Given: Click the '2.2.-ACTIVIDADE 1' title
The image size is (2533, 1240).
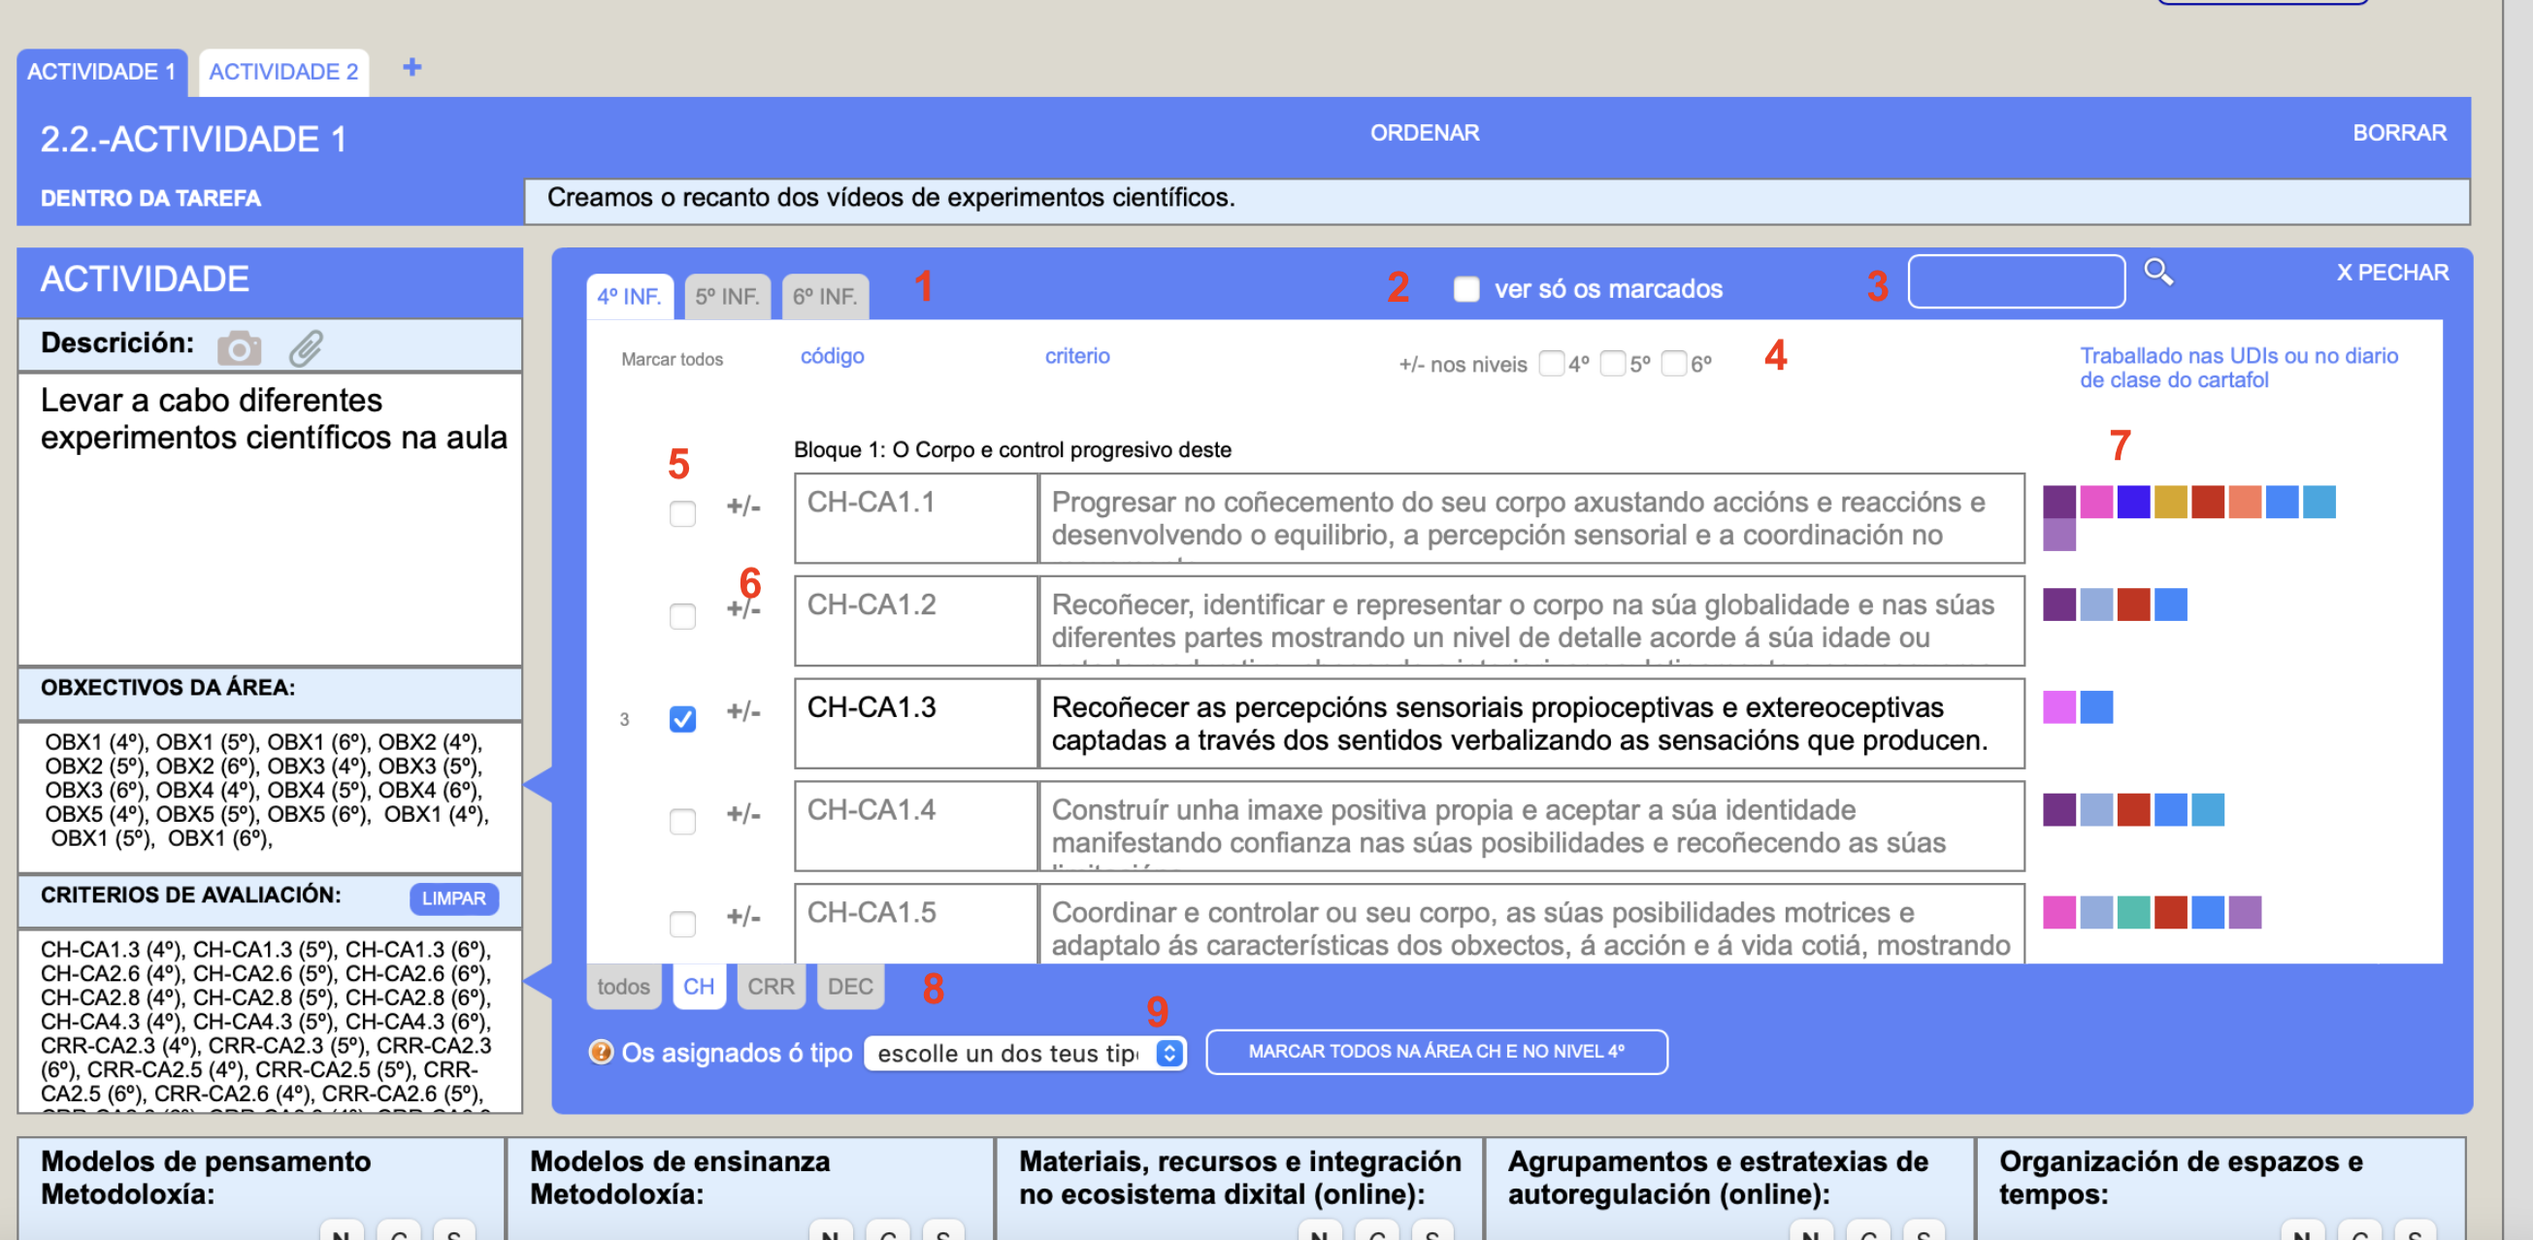Looking at the screenshot, I should 194,139.
